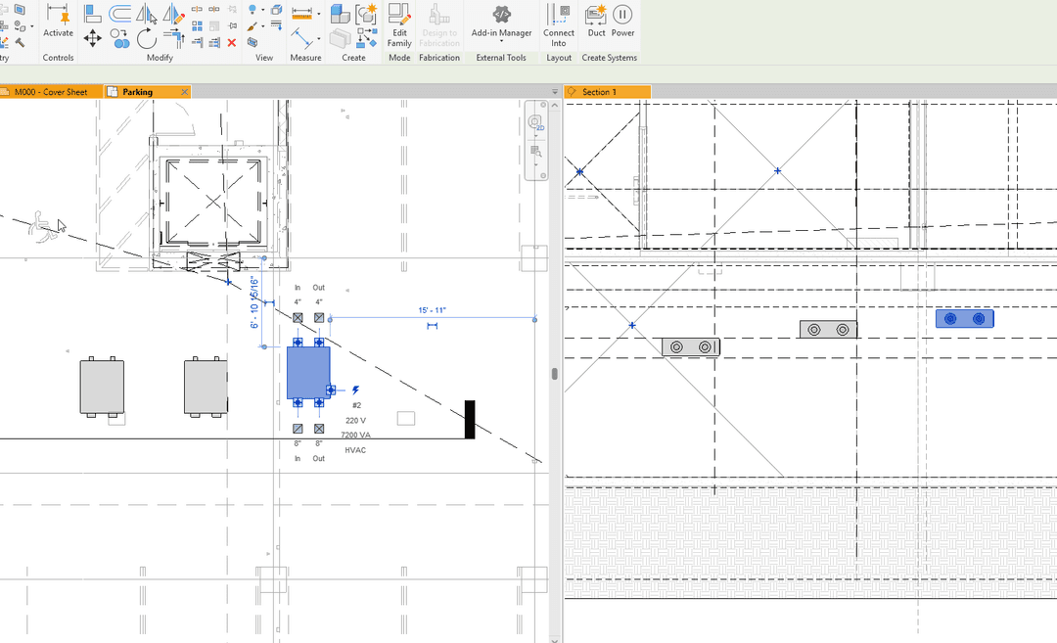
Task: Expand Measure Between dropdown arrow
Action: pos(319,38)
